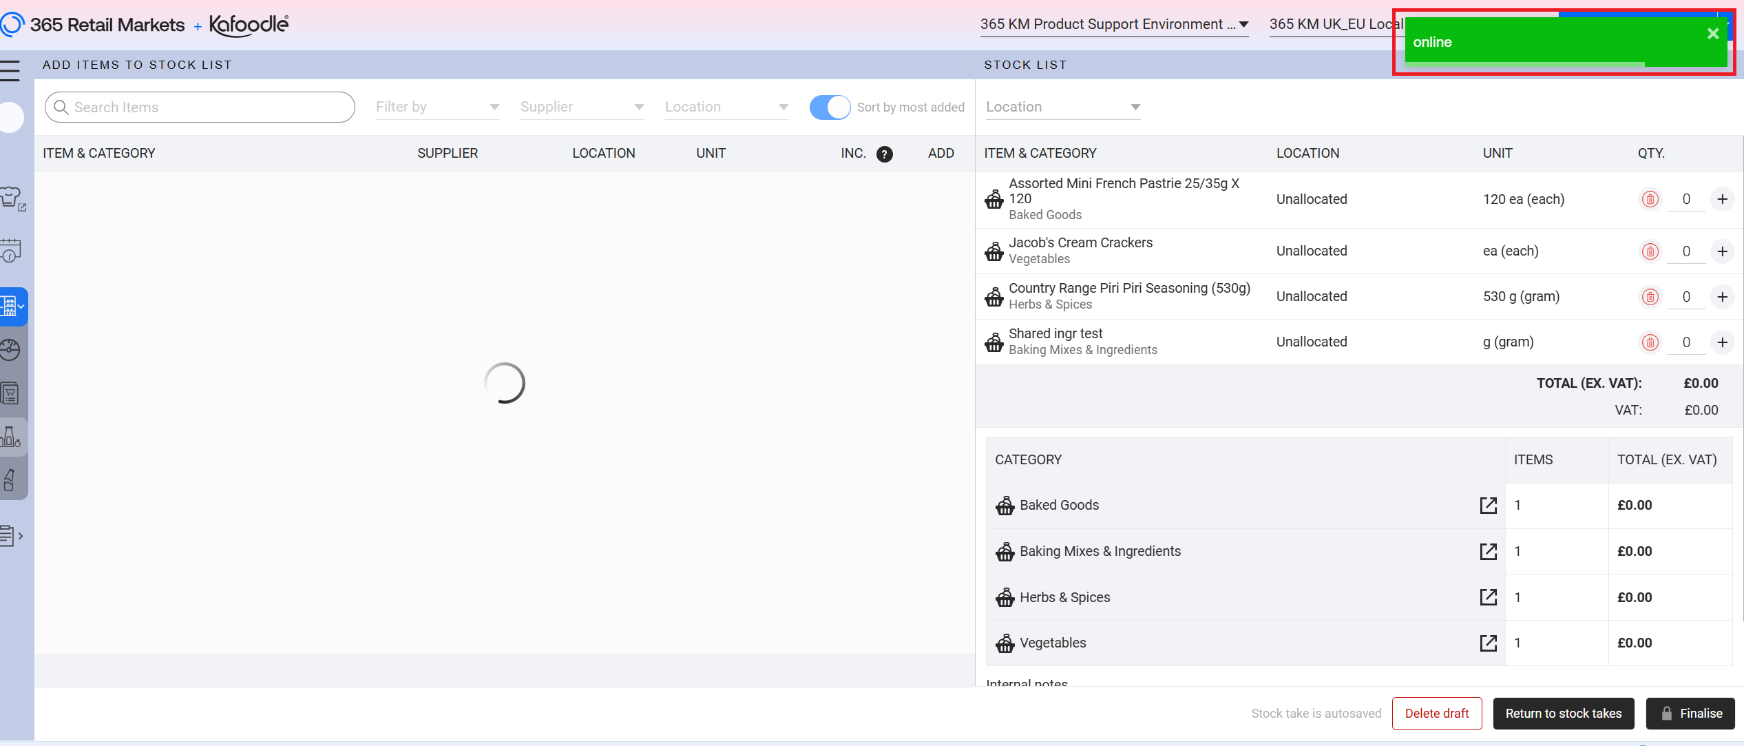
Task: Delete the Jacob's Cream Crackers stock row
Action: pyautogui.click(x=1650, y=251)
